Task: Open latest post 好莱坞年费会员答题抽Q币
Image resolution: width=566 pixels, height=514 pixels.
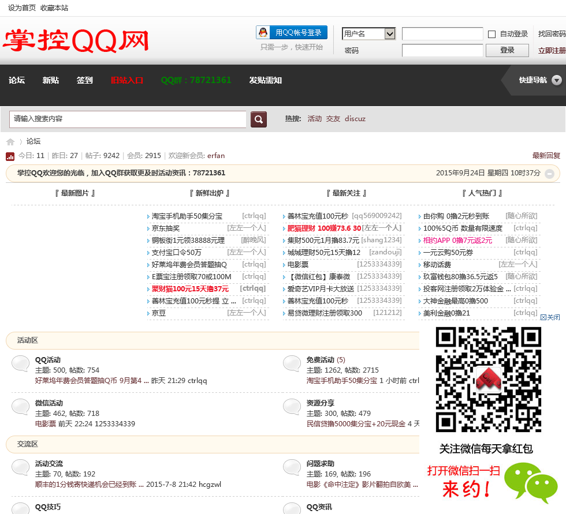Action: [92, 381]
